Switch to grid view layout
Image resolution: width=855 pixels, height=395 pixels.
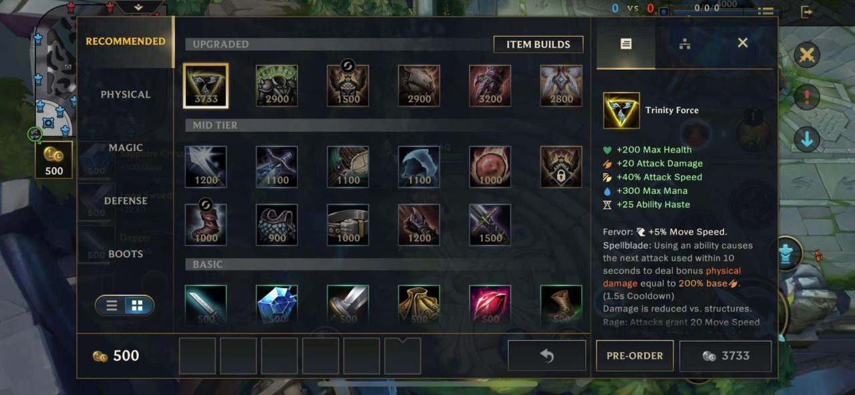pyautogui.click(x=137, y=305)
